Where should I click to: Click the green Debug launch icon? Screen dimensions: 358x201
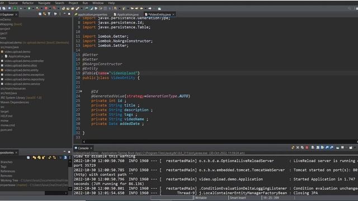(21, 8)
